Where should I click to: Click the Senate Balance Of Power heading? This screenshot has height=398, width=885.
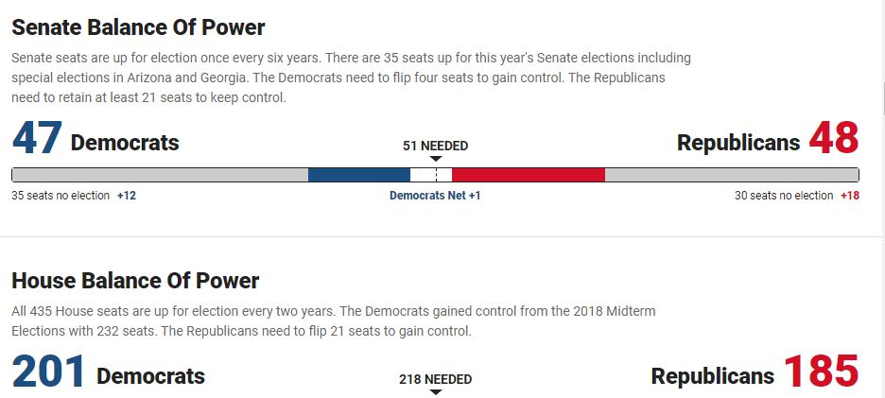point(138,27)
